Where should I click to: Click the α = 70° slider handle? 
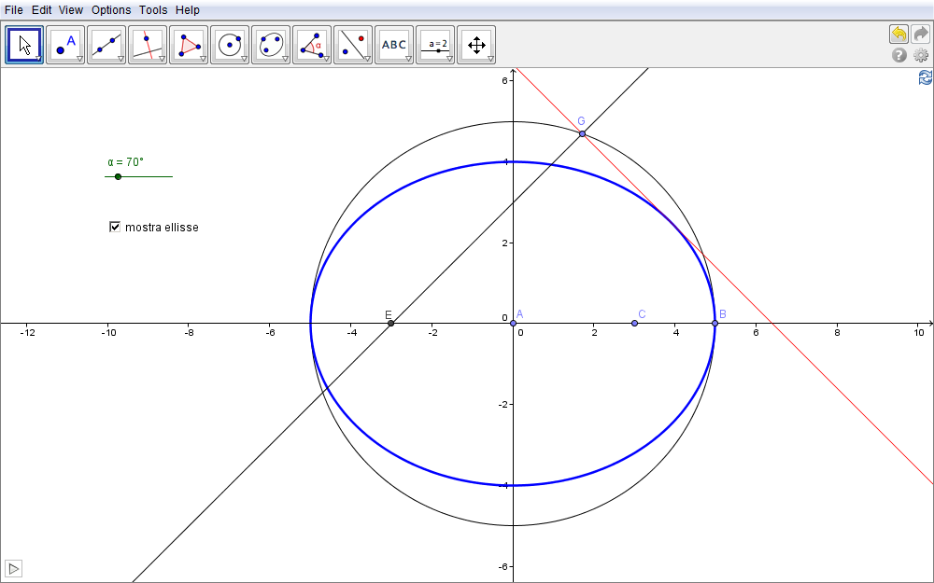click(118, 176)
